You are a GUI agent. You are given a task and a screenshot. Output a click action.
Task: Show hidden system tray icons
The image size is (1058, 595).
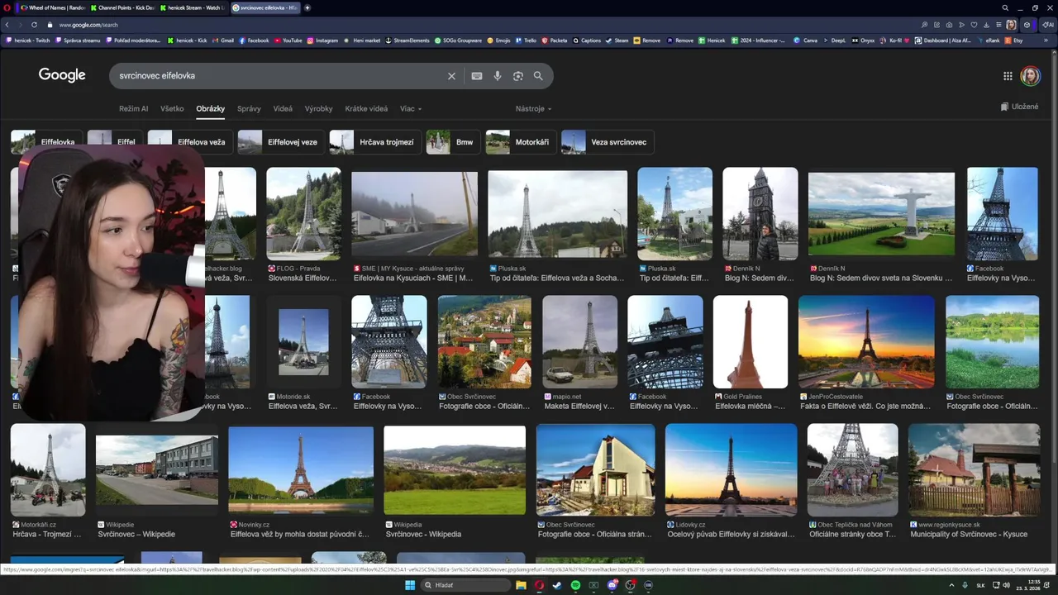click(x=951, y=585)
